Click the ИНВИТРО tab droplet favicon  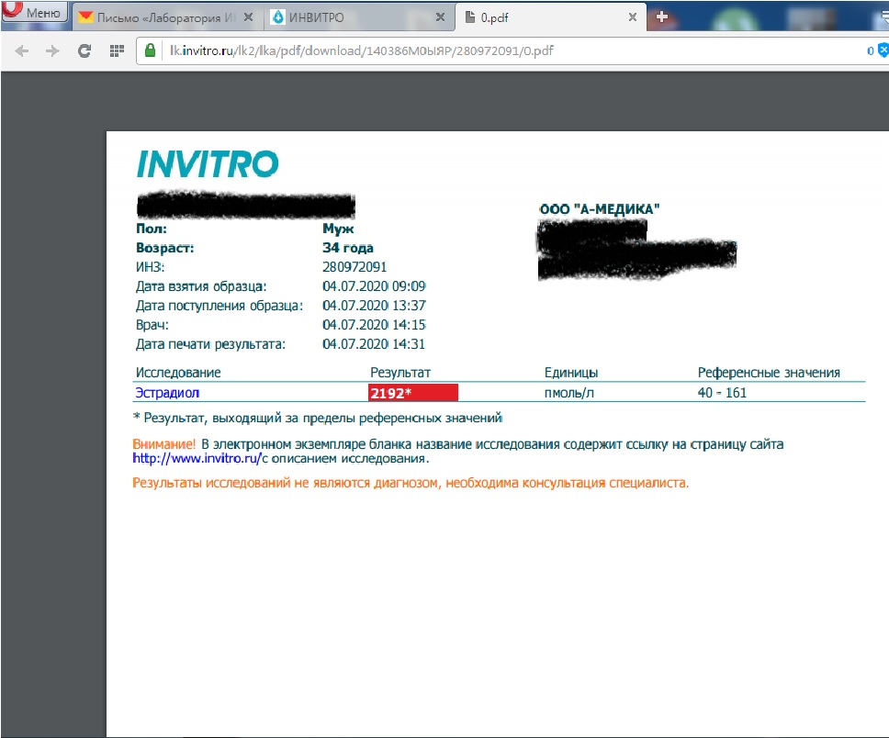[277, 17]
